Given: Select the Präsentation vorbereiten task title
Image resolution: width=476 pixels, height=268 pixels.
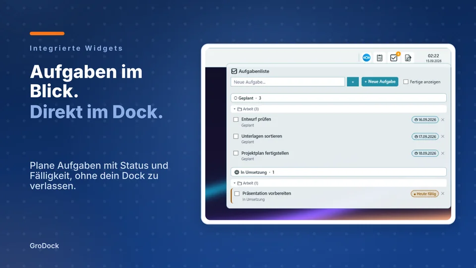Looking at the screenshot, I should (x=267, y=193).
